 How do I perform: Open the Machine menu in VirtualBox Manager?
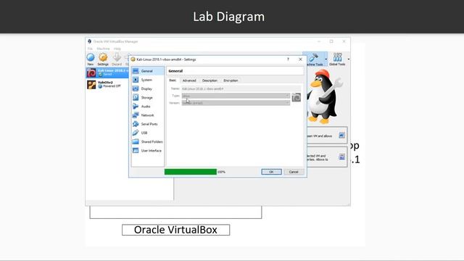click(103, 49)
